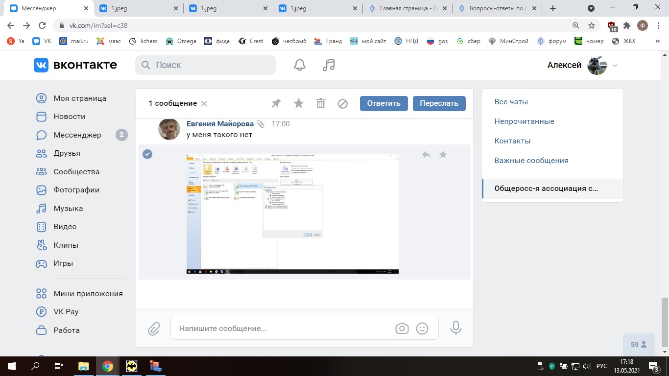Open the attached screenshot thumbnail
The image size is (669, 376).
click(292, 213)
